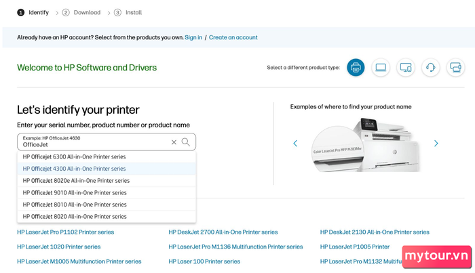Viewport: 475px width, 273px height.
Task: Show previous product name example
Action: click(x=295, y=144)
